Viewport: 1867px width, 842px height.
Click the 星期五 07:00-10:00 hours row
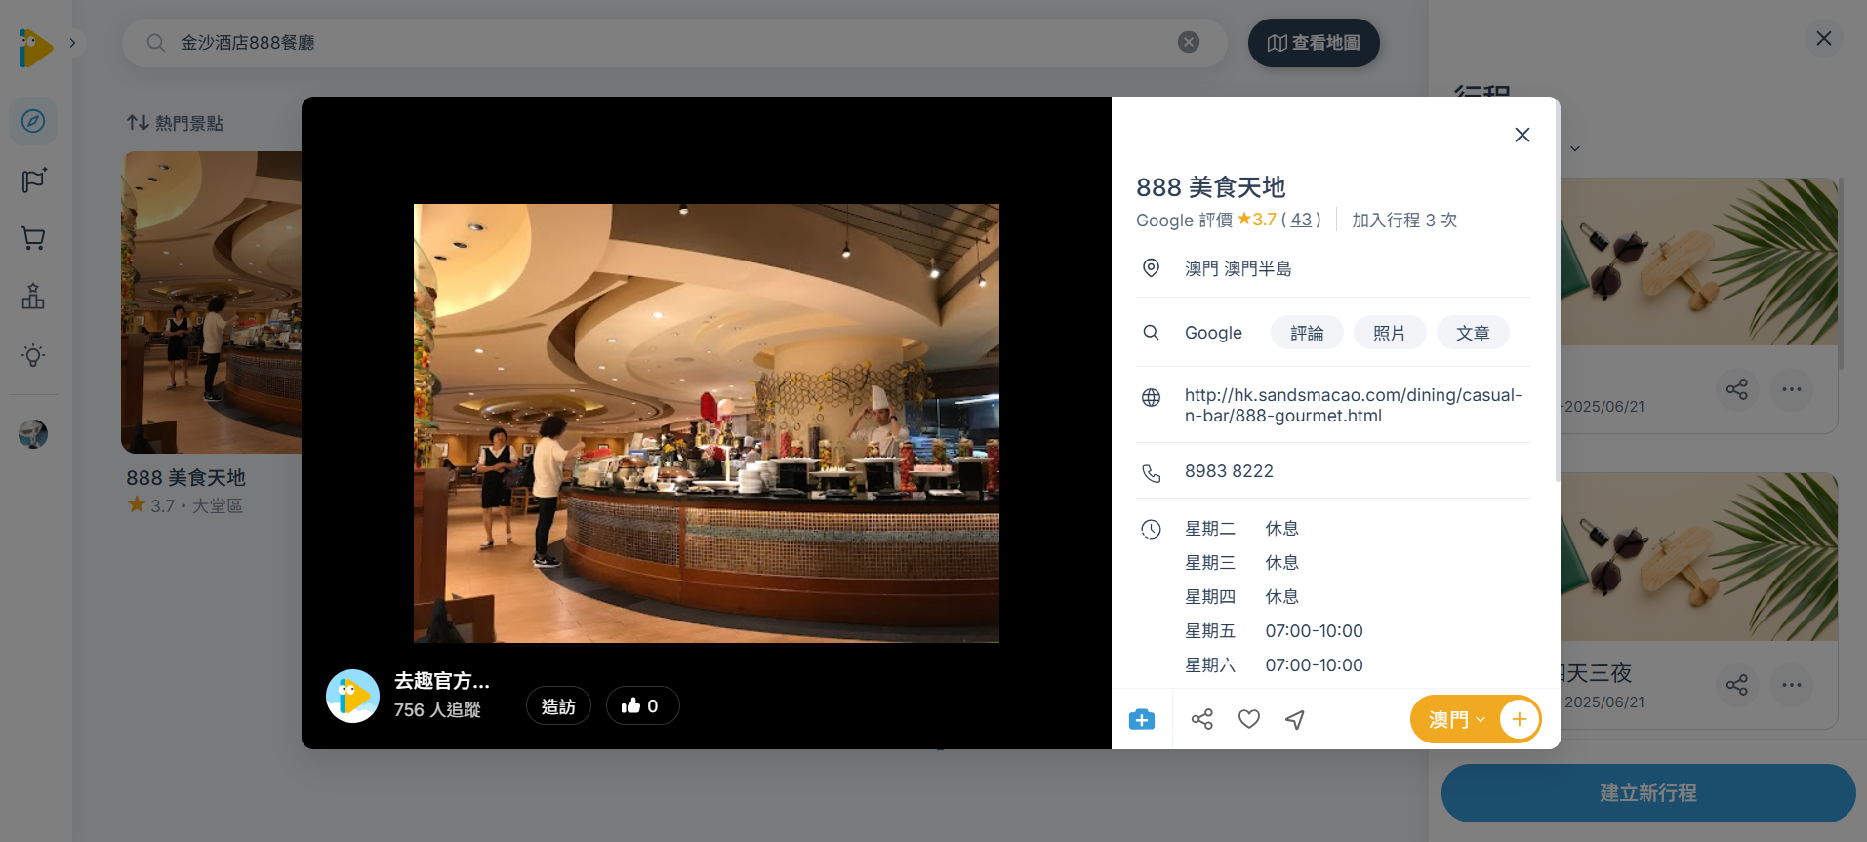(x=1274, y=631)
